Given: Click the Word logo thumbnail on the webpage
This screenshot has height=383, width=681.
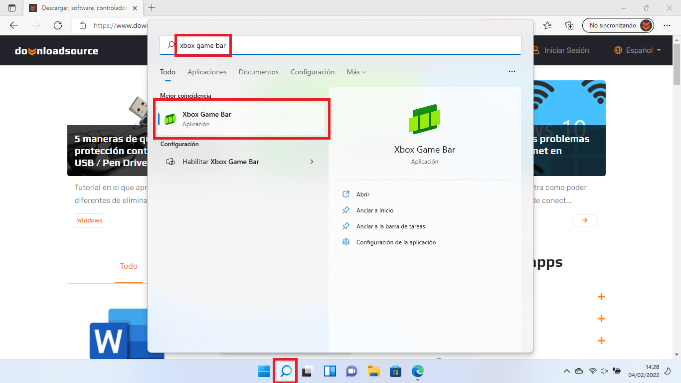Looking at the screenshot, I should (x=118, y=334).
